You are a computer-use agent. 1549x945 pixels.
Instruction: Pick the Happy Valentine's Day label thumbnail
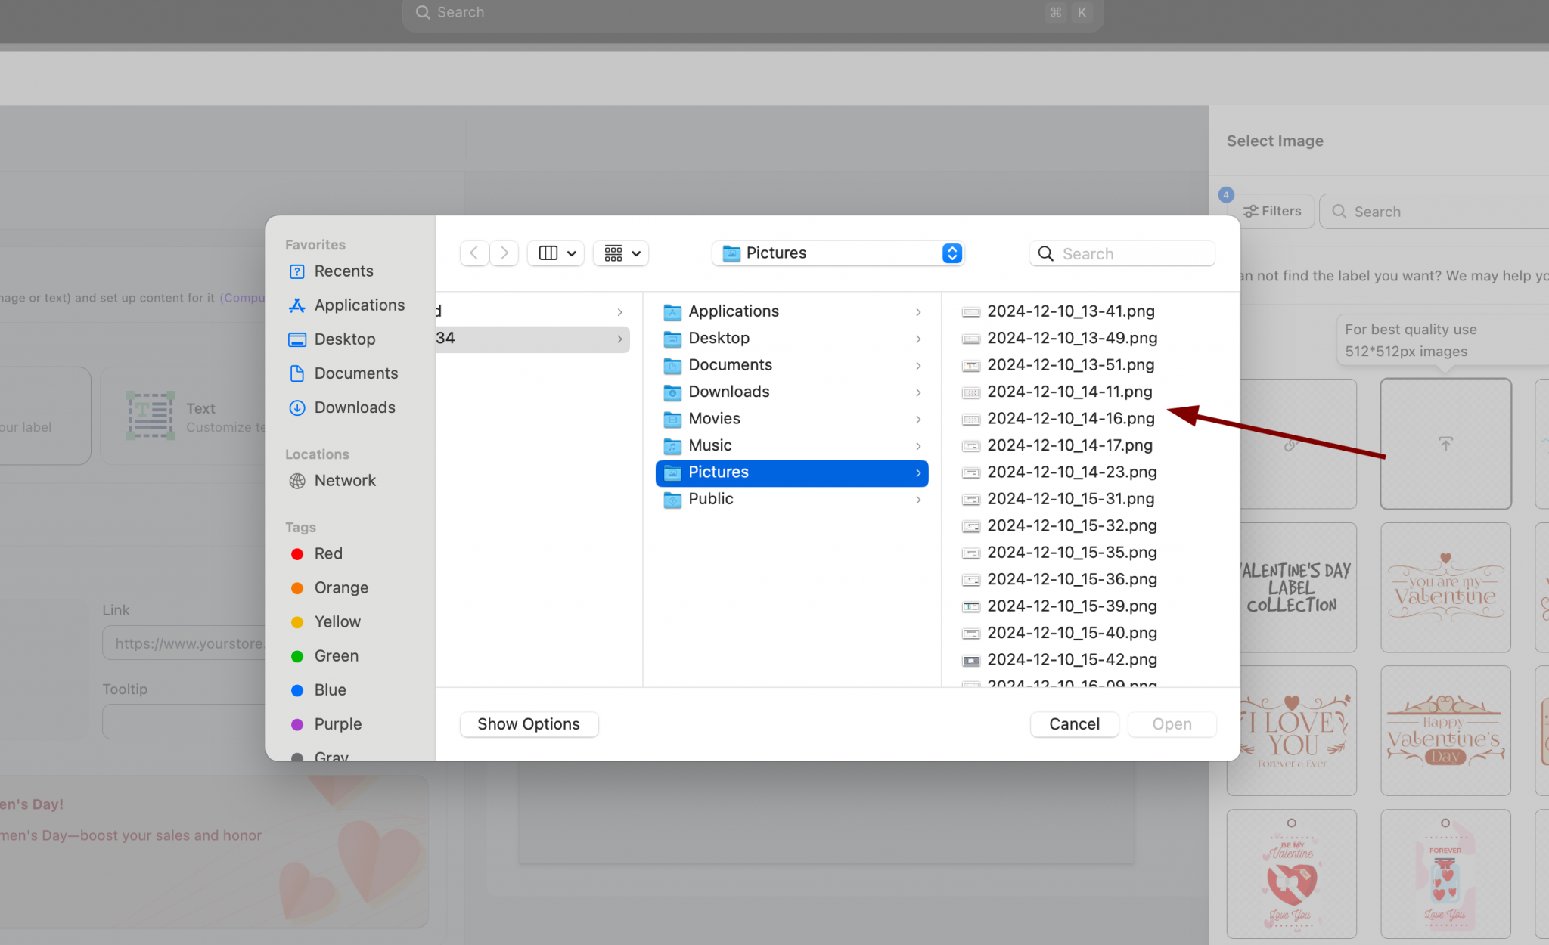pyautogui.click(x=1445, y=730)
